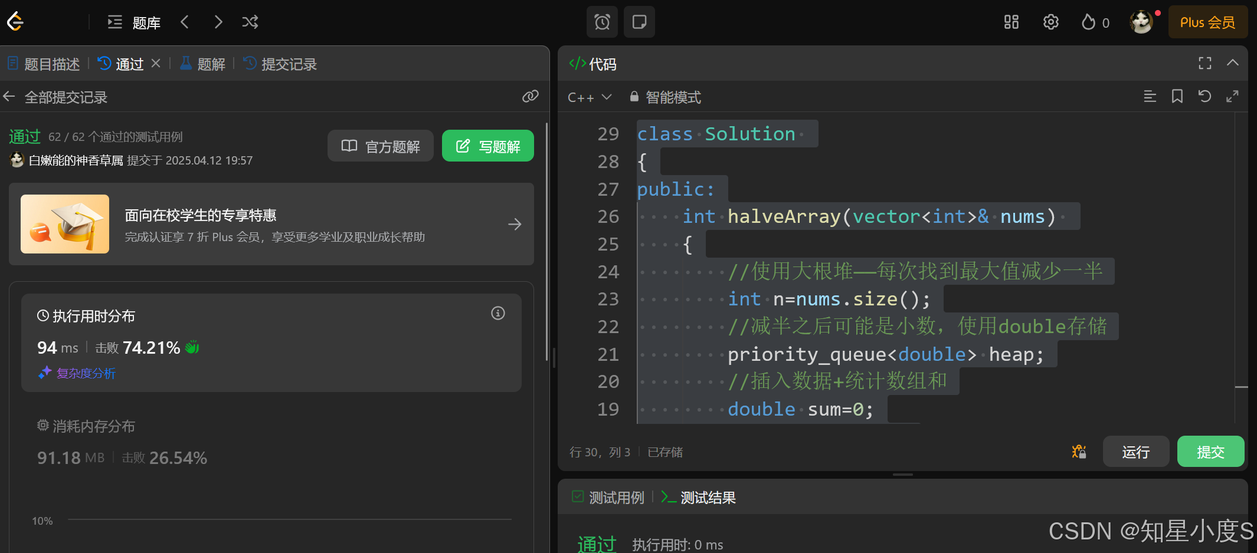Enter fullscreen for the code panel

pos(1205,63)
